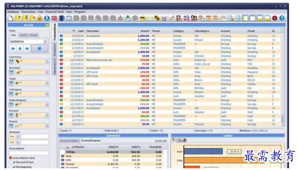Viewport: 299px width, 170px height.
Task: Sort by the Payee column header
Action: 251,31
